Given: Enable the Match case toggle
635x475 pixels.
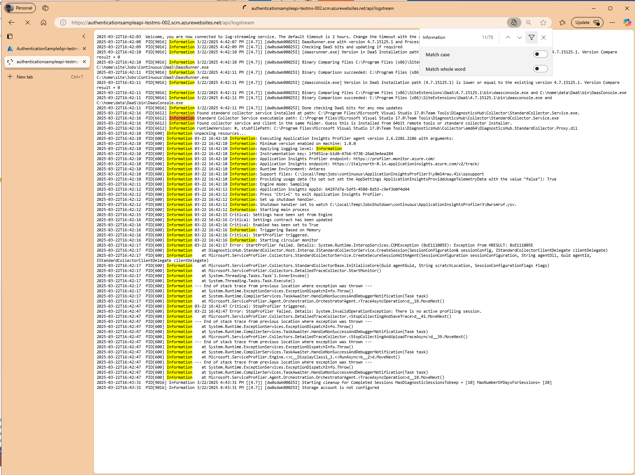Looking at the screenshot, I should coord(540,54).
